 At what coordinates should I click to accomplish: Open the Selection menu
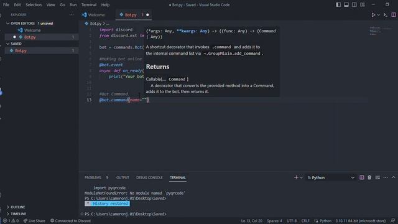(x=34, y=5)
